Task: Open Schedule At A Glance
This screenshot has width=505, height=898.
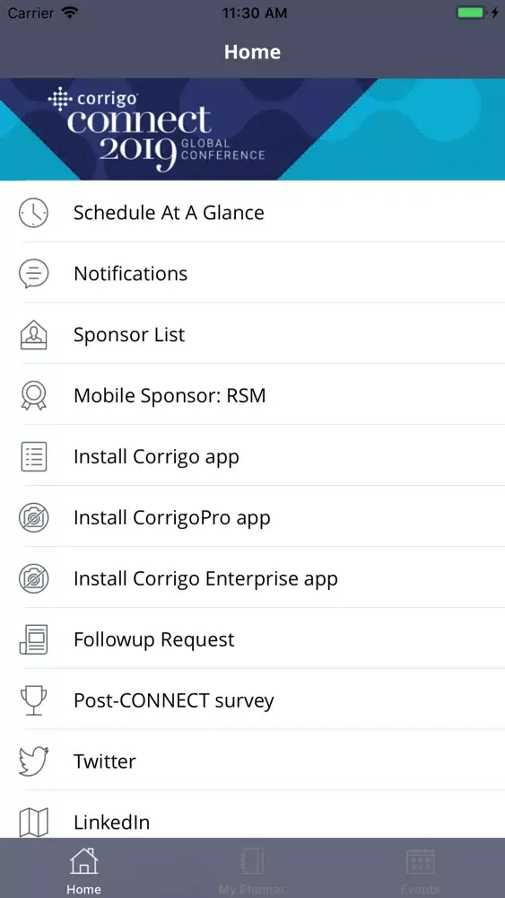Action: (x=252, y=213)
